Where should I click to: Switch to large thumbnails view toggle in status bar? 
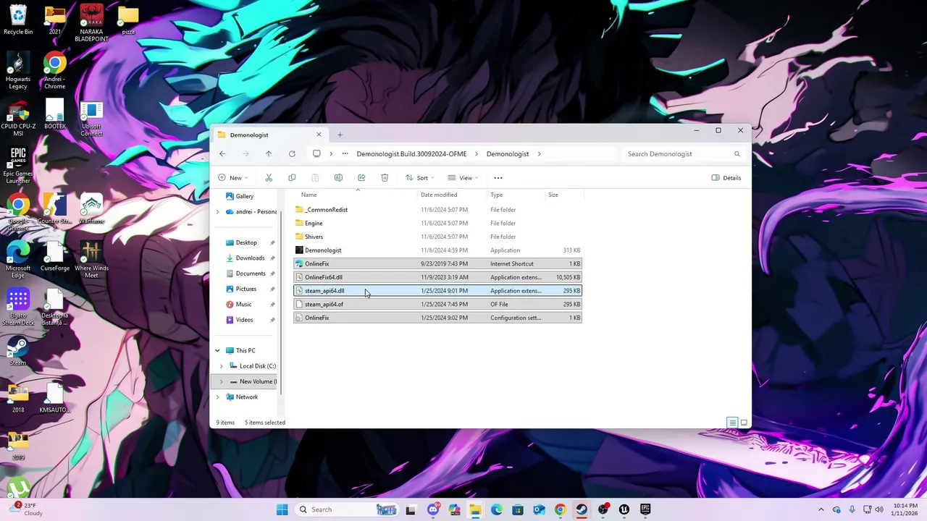pos(744,423)
